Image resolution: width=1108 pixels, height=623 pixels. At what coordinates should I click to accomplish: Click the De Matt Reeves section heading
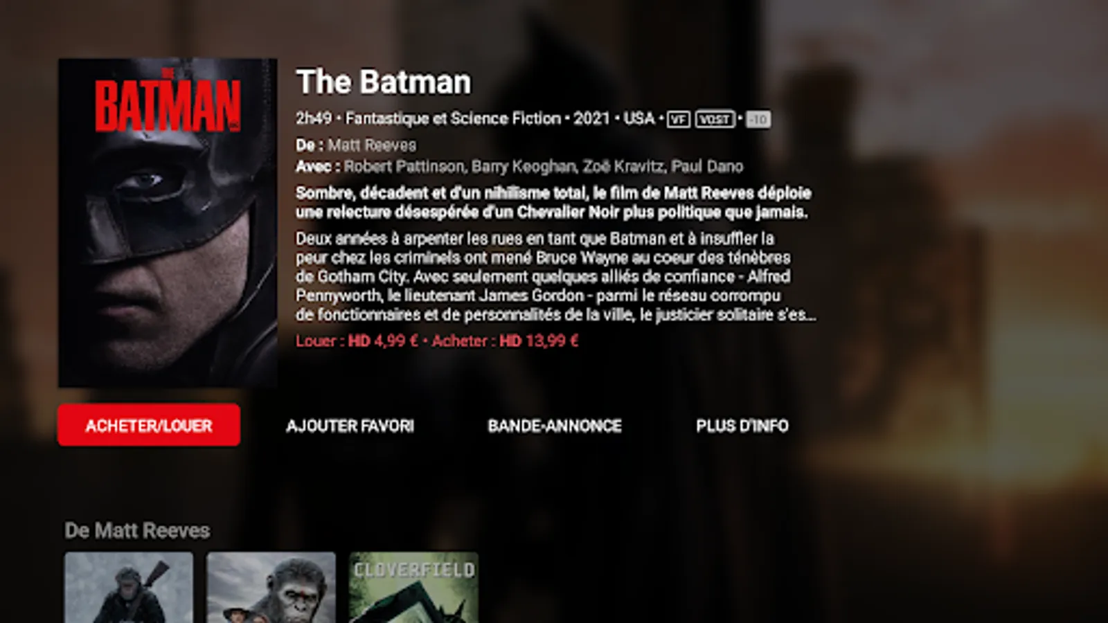(x=137, y=531)
